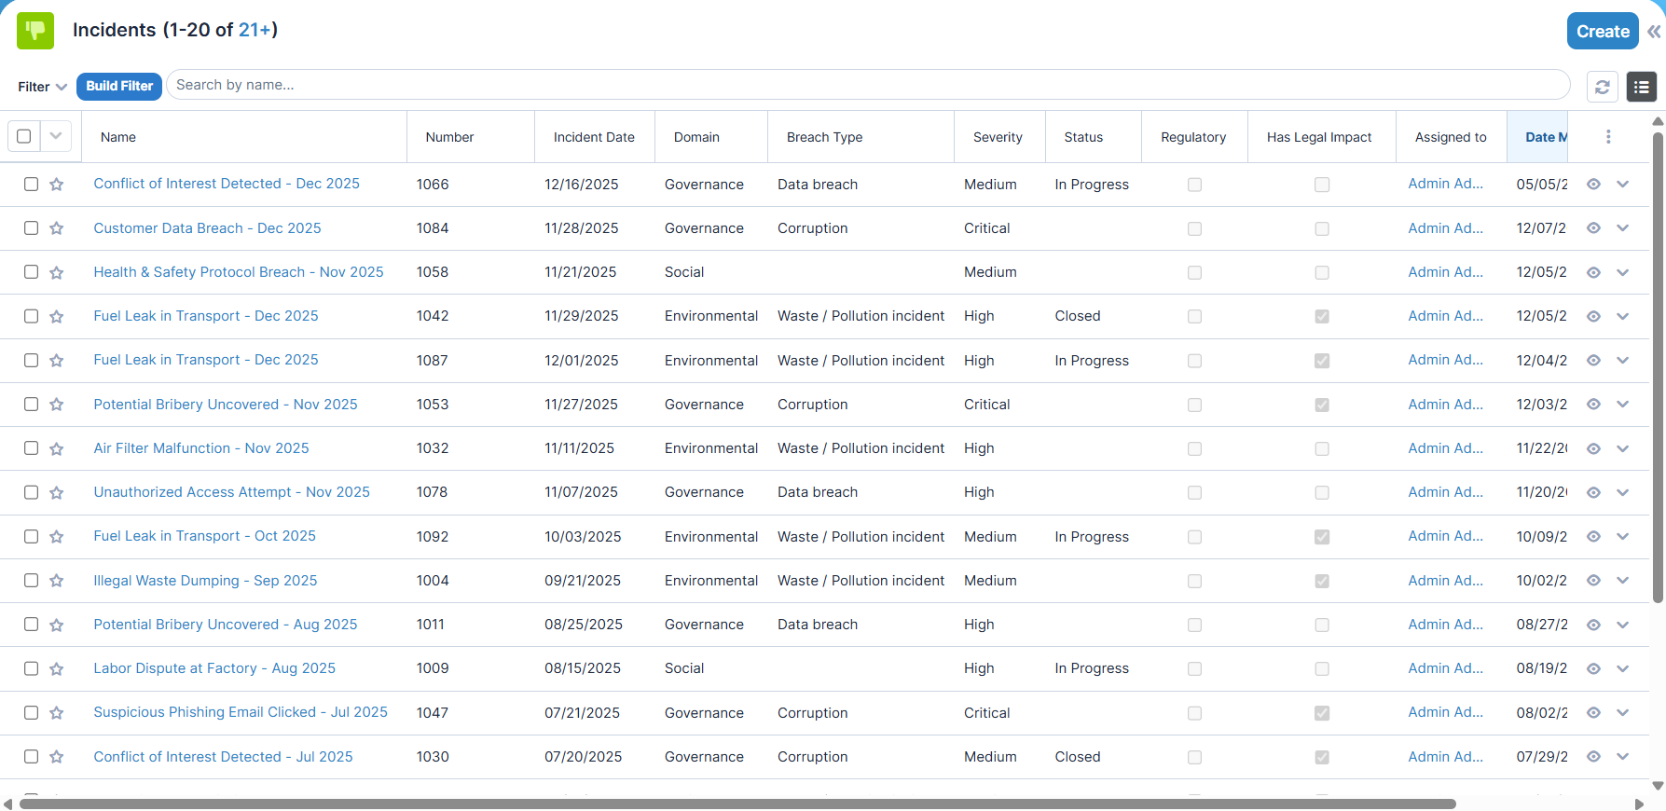Sort by Severity column header

pos(998,137)
